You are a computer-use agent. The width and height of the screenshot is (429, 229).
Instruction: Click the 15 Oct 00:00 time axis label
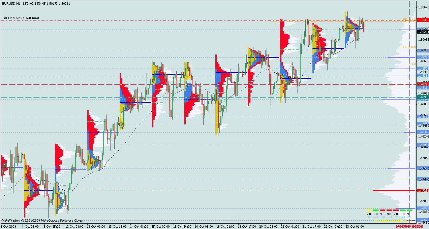160,227
